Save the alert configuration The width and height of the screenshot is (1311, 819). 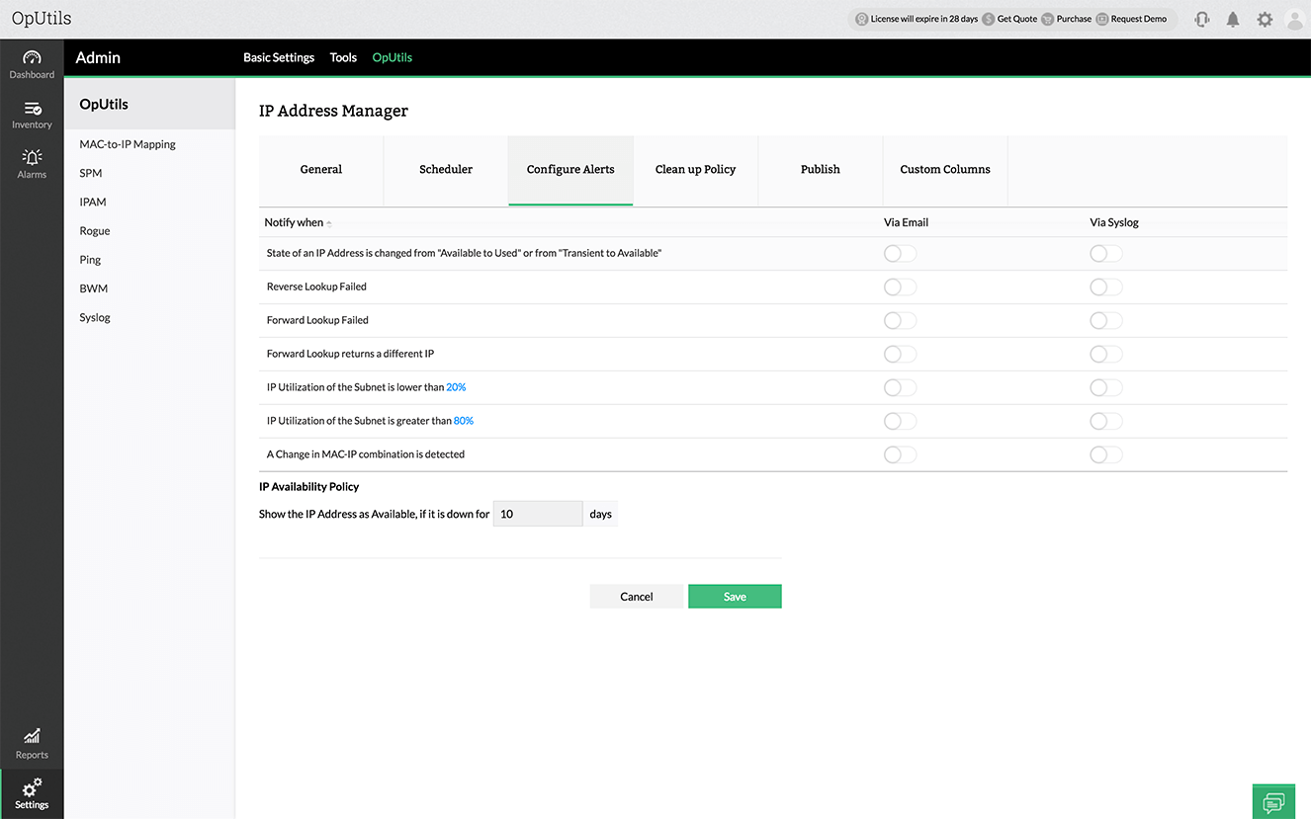coord(735,596)
